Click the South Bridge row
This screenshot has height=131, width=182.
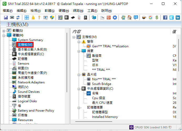101,84
